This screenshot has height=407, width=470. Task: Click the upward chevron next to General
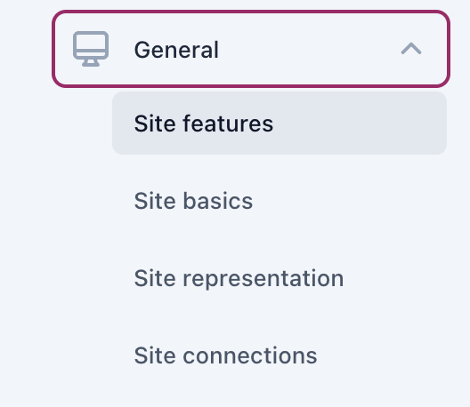point(411,49)
